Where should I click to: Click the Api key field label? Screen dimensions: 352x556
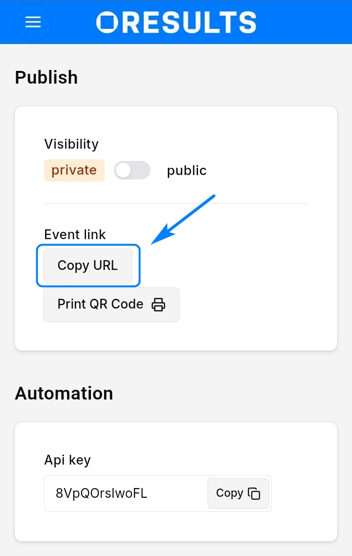point(67,460)
